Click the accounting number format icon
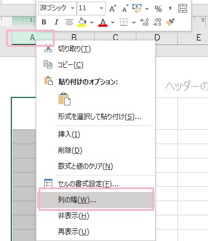 (137, 9)
